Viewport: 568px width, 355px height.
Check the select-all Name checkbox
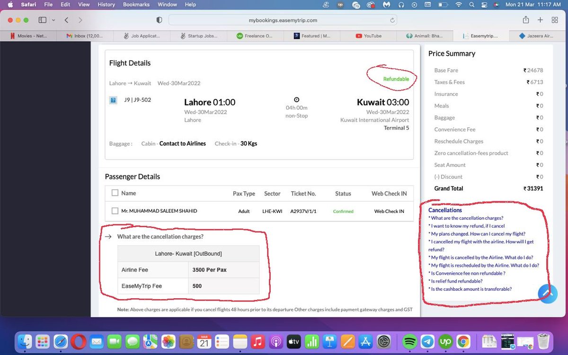pos(115,193)
